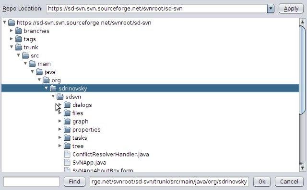Click the repository root folder icon
The width and height of the screenshot is (307, 190).
[12, 22]
